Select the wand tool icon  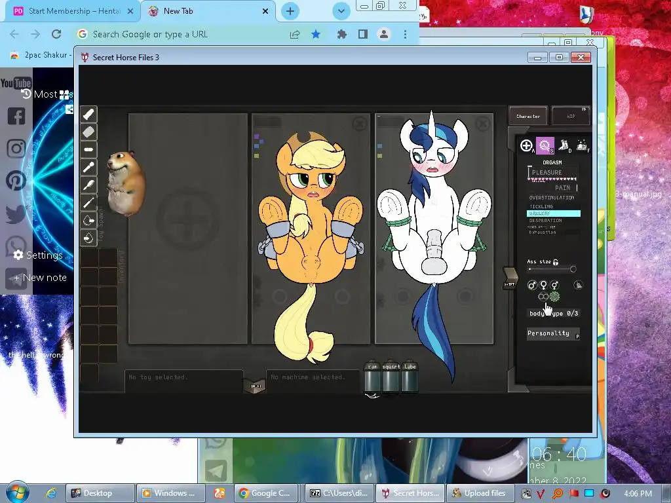(88, 167)
